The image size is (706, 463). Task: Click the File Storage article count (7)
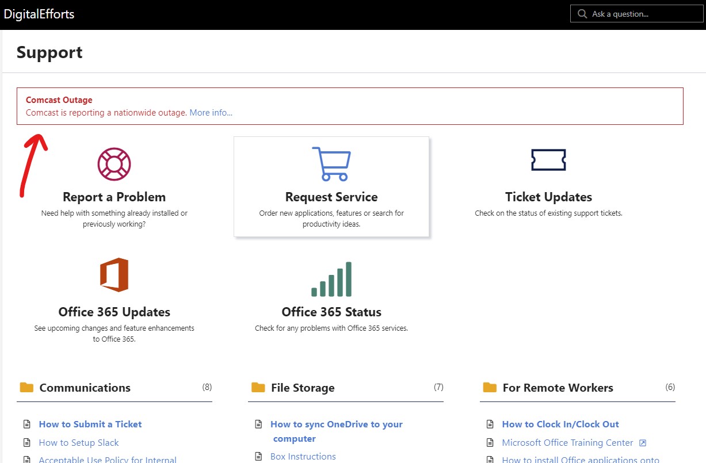tap(438, 387)
